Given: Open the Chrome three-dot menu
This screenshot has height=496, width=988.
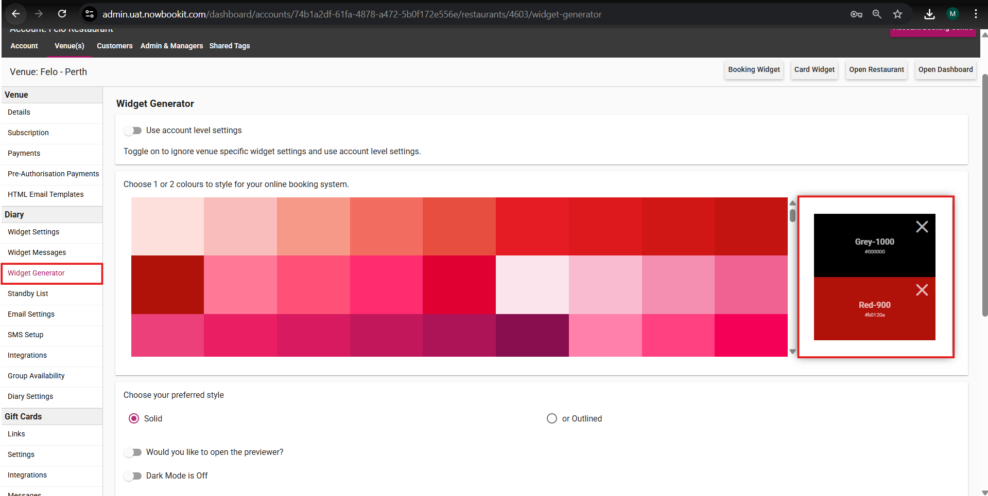Looking at the screenshot, I should [x=975, y=14].
